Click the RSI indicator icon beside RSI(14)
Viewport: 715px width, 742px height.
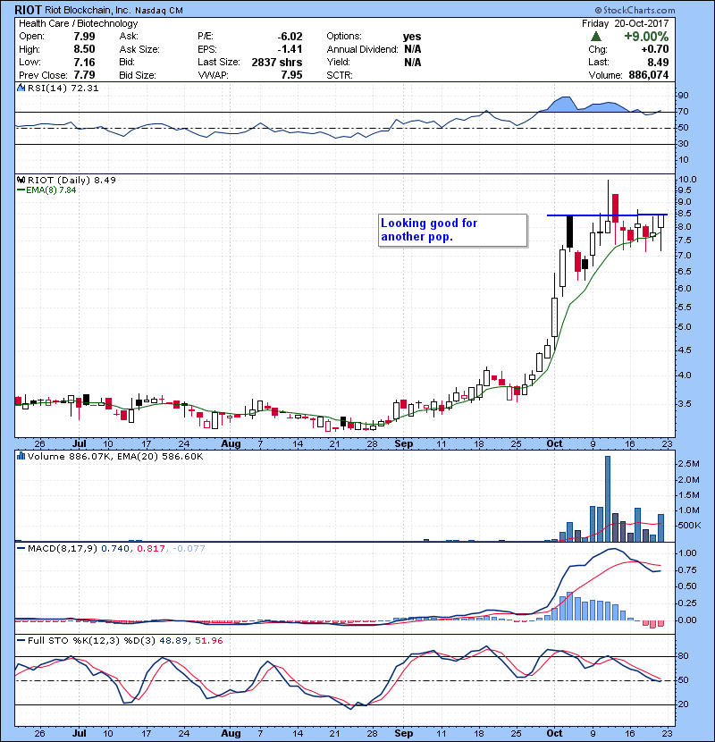coord(21,88)
